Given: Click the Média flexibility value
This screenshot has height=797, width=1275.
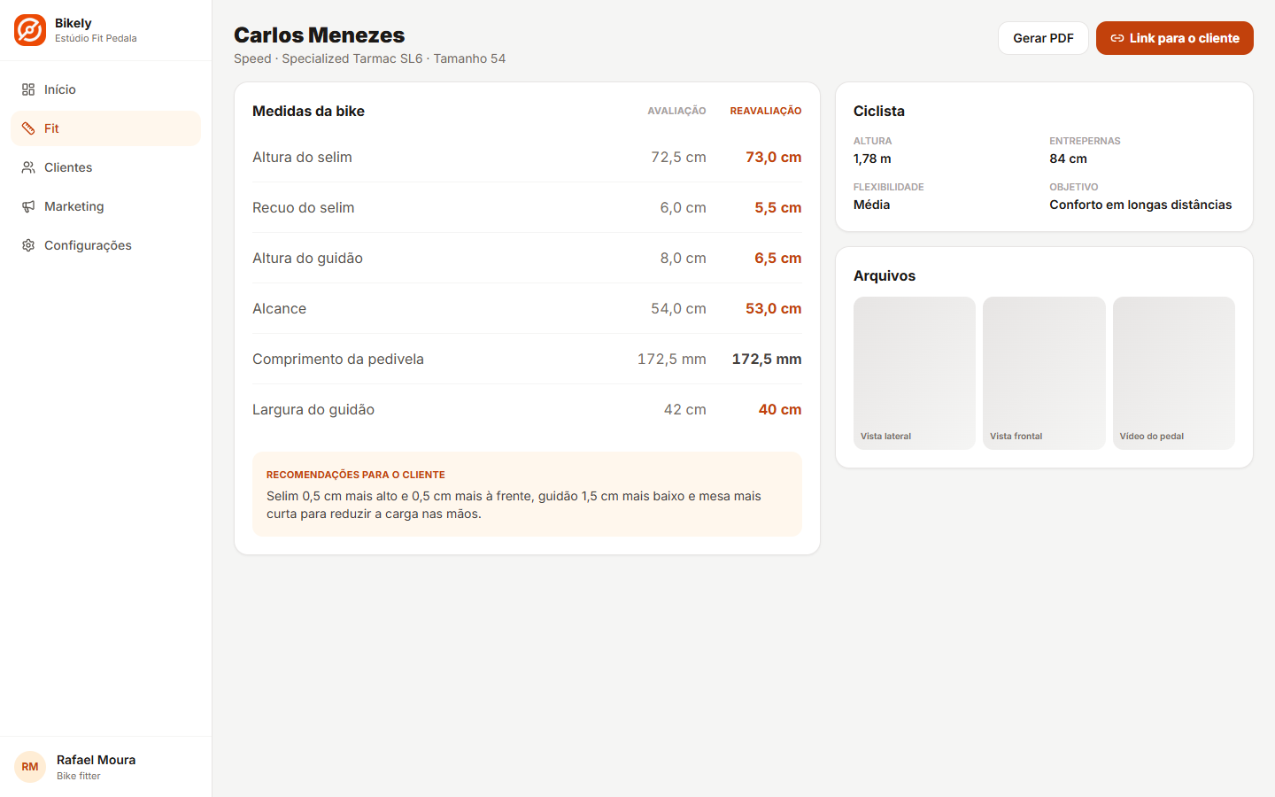Looking at the screenshot, I should tap(872, 205).
